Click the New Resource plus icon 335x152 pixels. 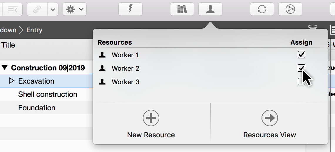click(x=151, y=118)
